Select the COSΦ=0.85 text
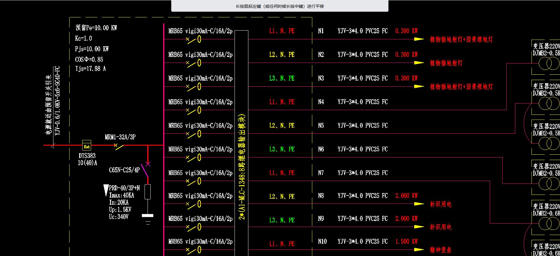 coord(89,59)
